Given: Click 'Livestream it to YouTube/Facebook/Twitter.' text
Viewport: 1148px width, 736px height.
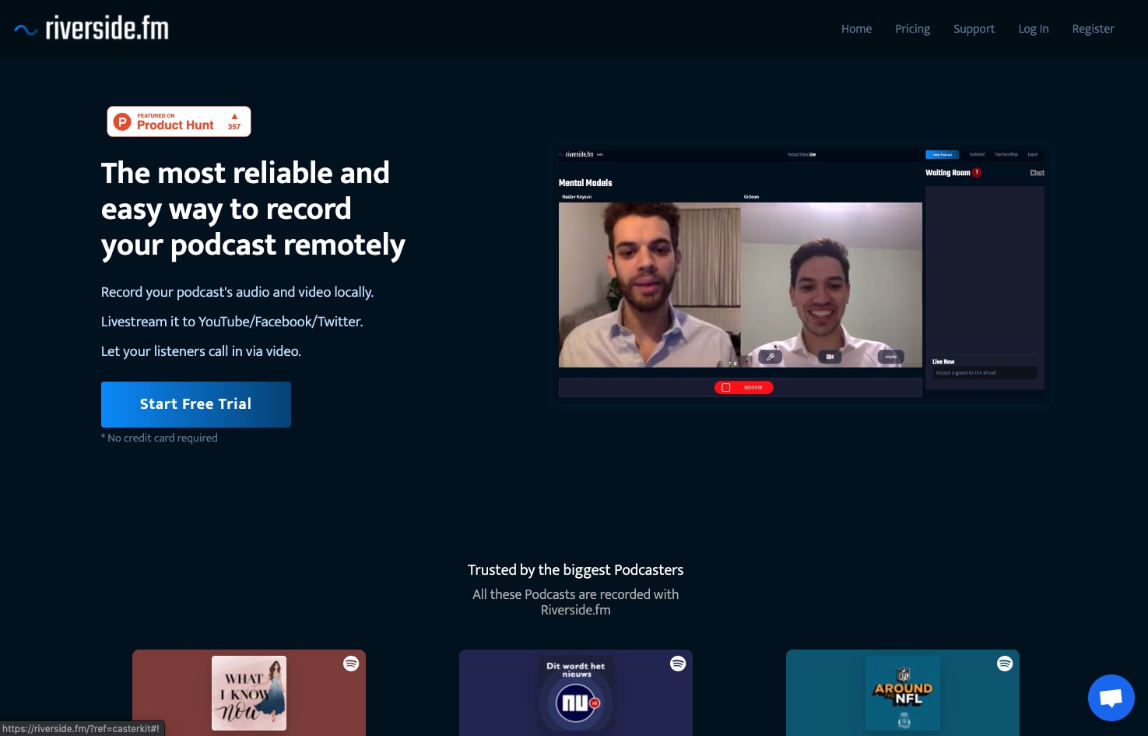Looking at the screenshot, I should click(232, 322).
